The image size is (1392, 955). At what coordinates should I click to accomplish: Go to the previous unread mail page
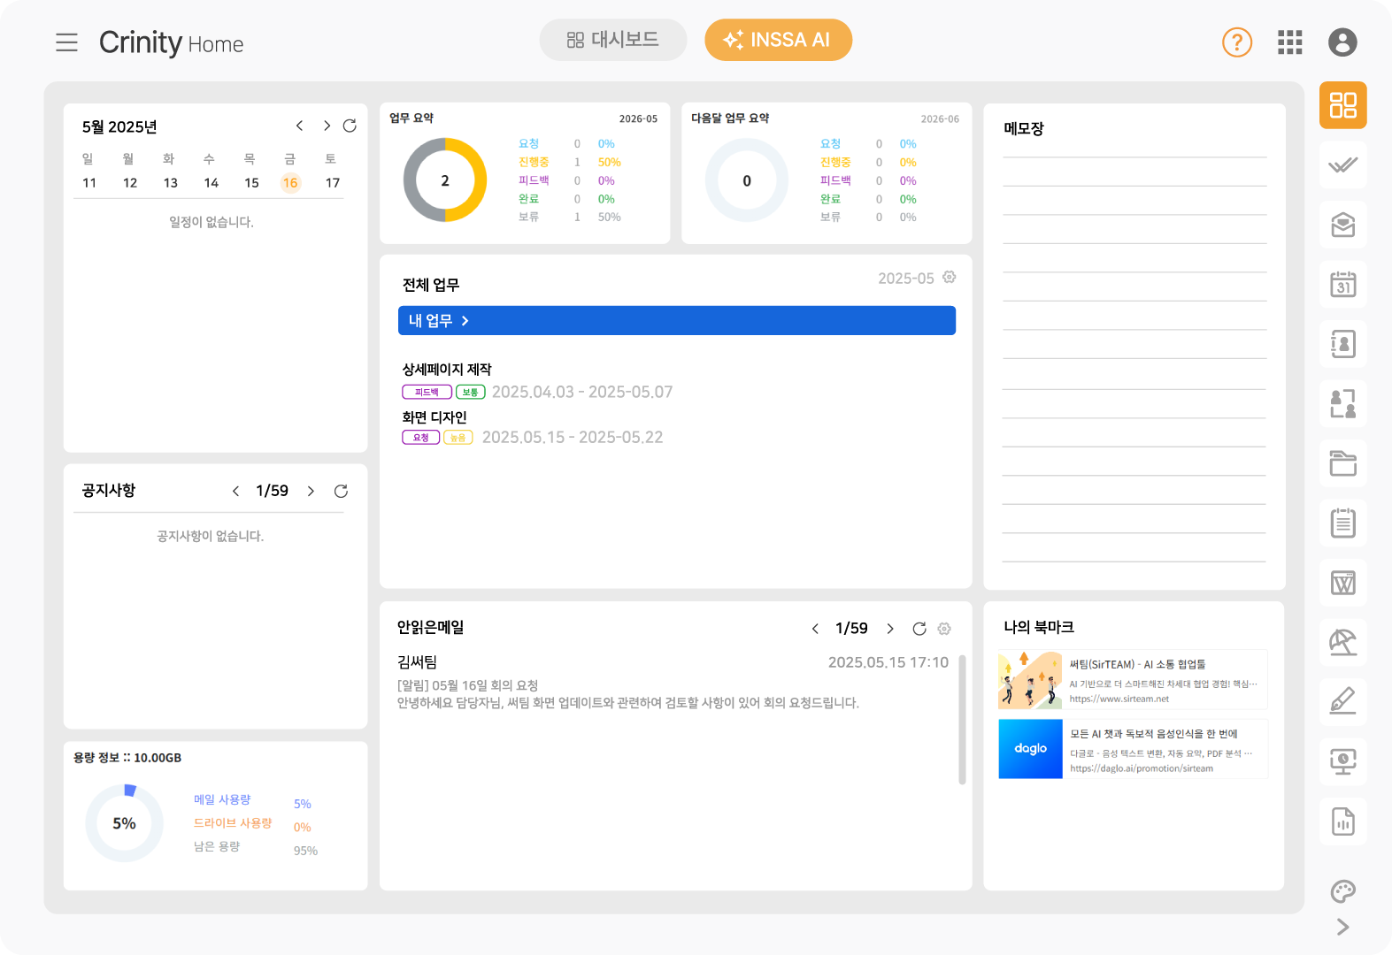[x=815, y=629]
